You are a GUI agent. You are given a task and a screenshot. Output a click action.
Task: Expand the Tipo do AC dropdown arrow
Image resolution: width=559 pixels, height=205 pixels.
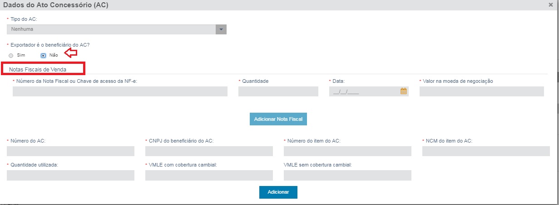click(x=221, y=29)
